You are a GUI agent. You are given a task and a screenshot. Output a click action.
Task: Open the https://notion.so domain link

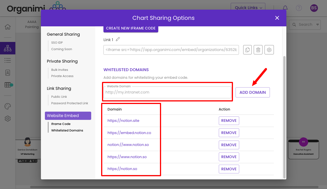tap(122, 169)
